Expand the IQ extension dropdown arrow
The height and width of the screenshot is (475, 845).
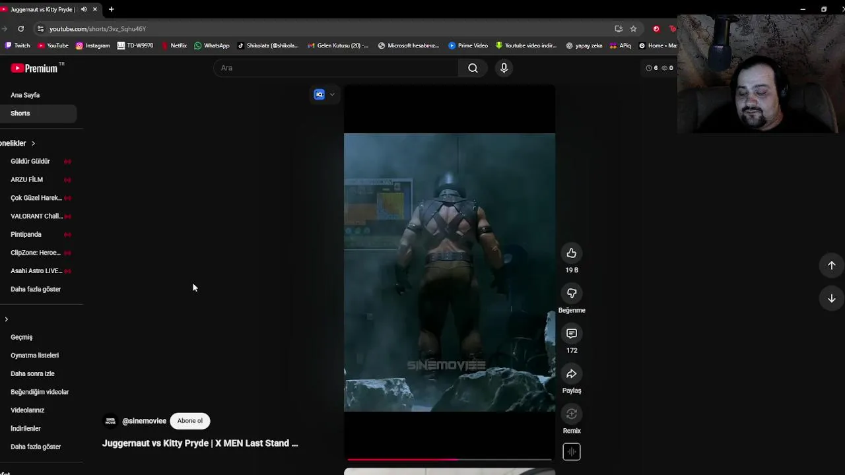332,94
